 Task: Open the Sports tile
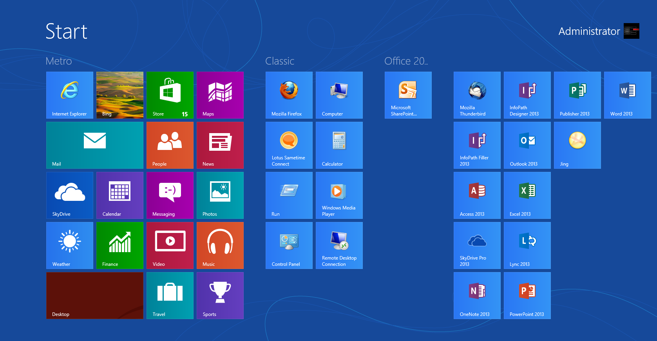coord(220,296)
